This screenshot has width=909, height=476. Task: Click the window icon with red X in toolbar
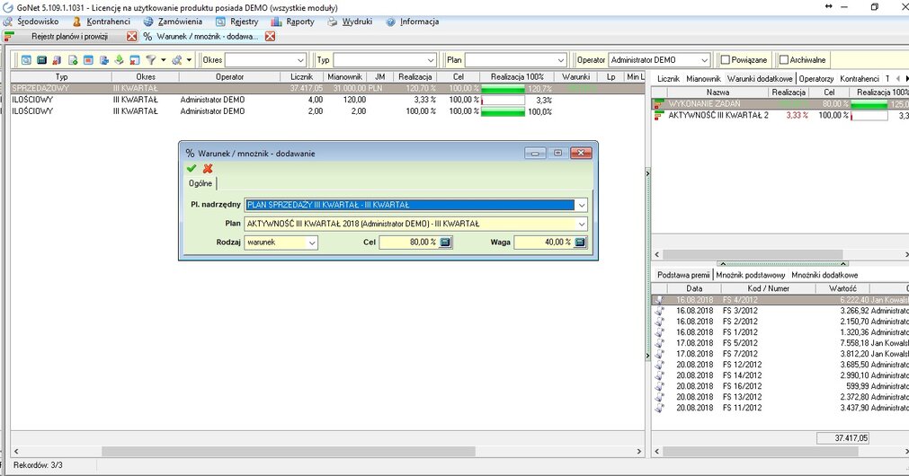(135, 59)
